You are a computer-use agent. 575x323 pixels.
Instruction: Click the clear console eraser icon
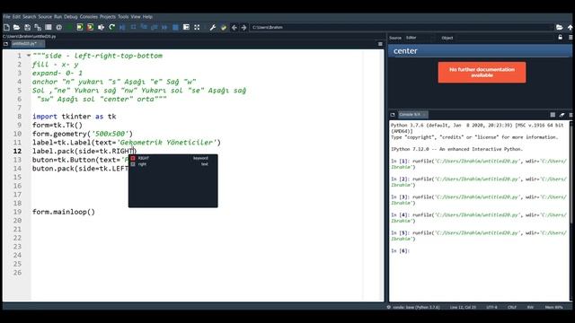click(x=562, y=115)
